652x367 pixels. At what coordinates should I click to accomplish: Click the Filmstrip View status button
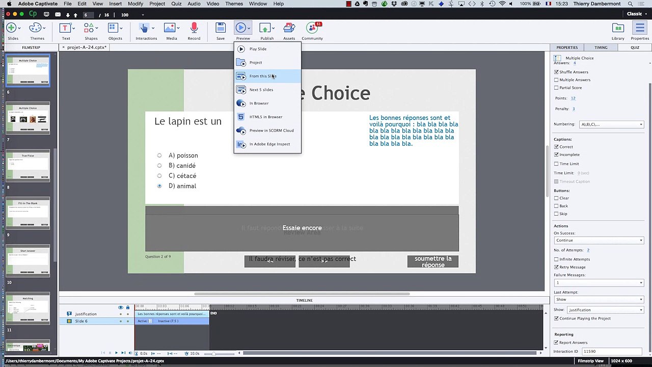(x=591, y=361)
